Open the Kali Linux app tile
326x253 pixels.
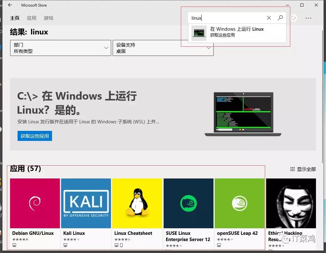[86, 204]
